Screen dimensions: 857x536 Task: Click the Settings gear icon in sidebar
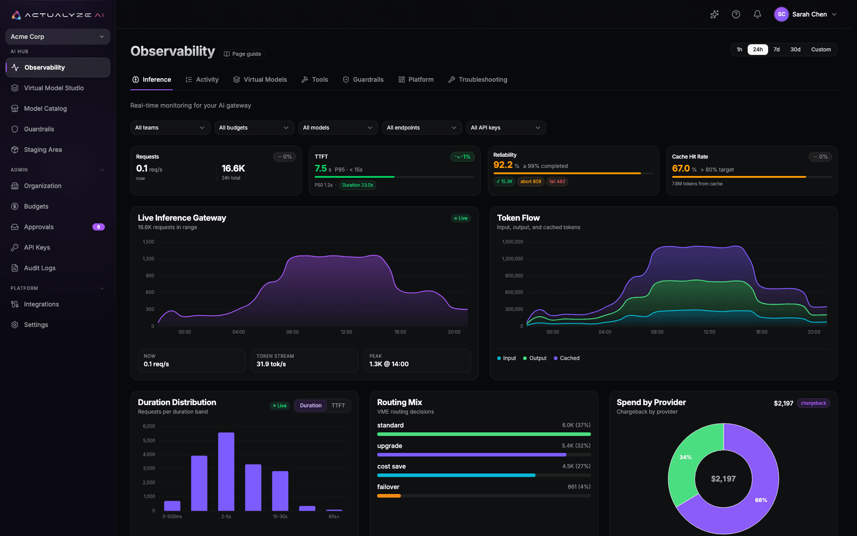[15, 325]
